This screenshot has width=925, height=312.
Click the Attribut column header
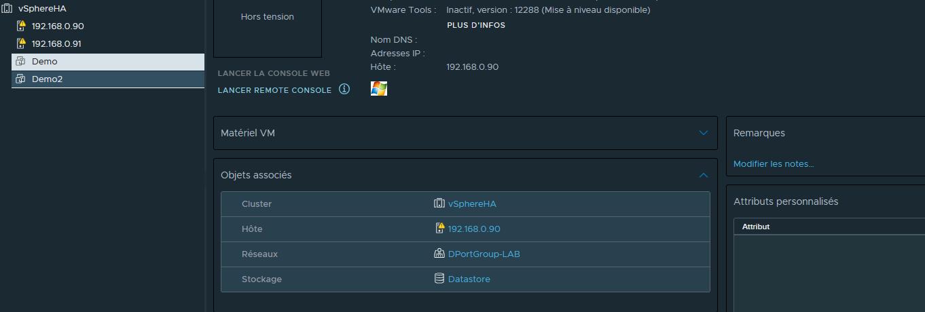pyautogui.click(x=756, y=227)
